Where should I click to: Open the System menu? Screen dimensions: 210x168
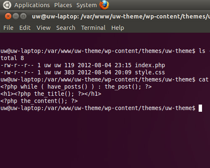(x=87, y=5)
